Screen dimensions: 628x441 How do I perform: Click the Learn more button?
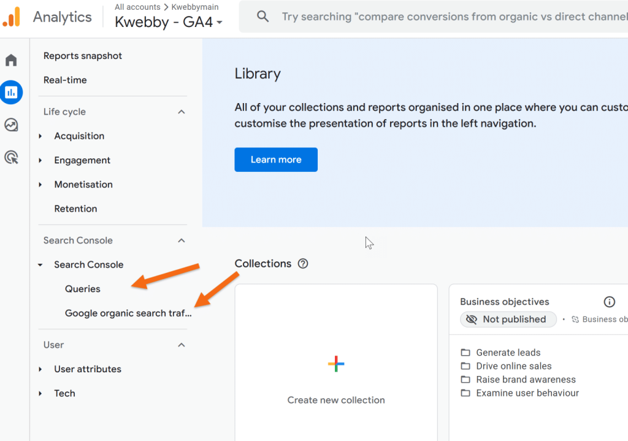click(275, 159)
